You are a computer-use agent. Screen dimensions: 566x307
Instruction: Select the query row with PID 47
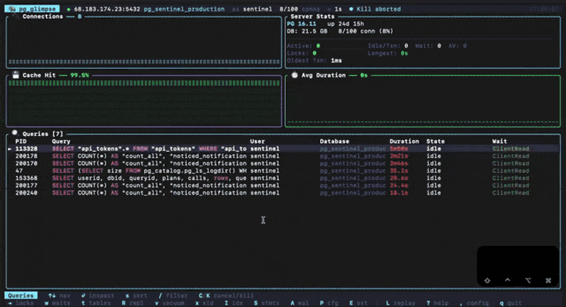[283, 171]
